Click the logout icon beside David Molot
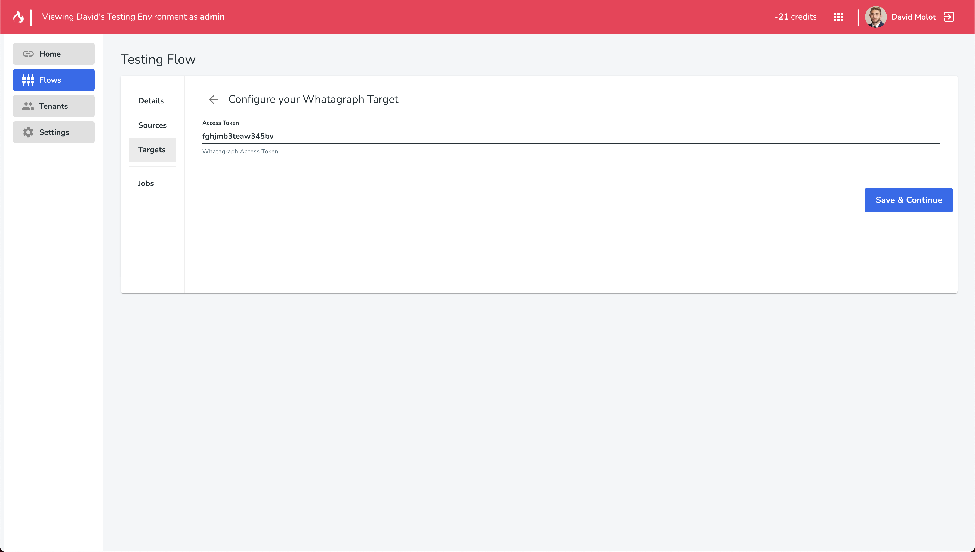Viewport: 975px width, 552px height. [949, 17]
